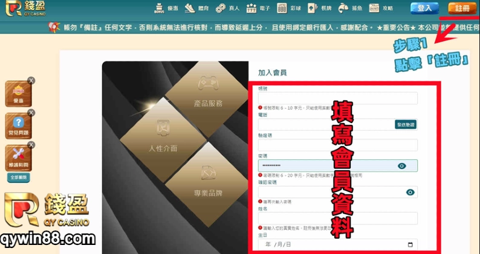Screen dimensions: 480x254
Task: Select the 捕魚 fishing games icon
Action: [350, 8]
